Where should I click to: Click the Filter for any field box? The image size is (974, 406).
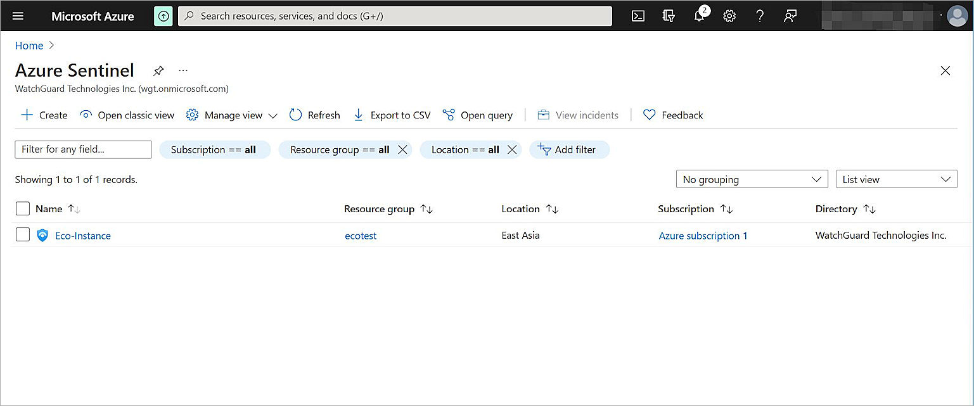coord(82,149)
